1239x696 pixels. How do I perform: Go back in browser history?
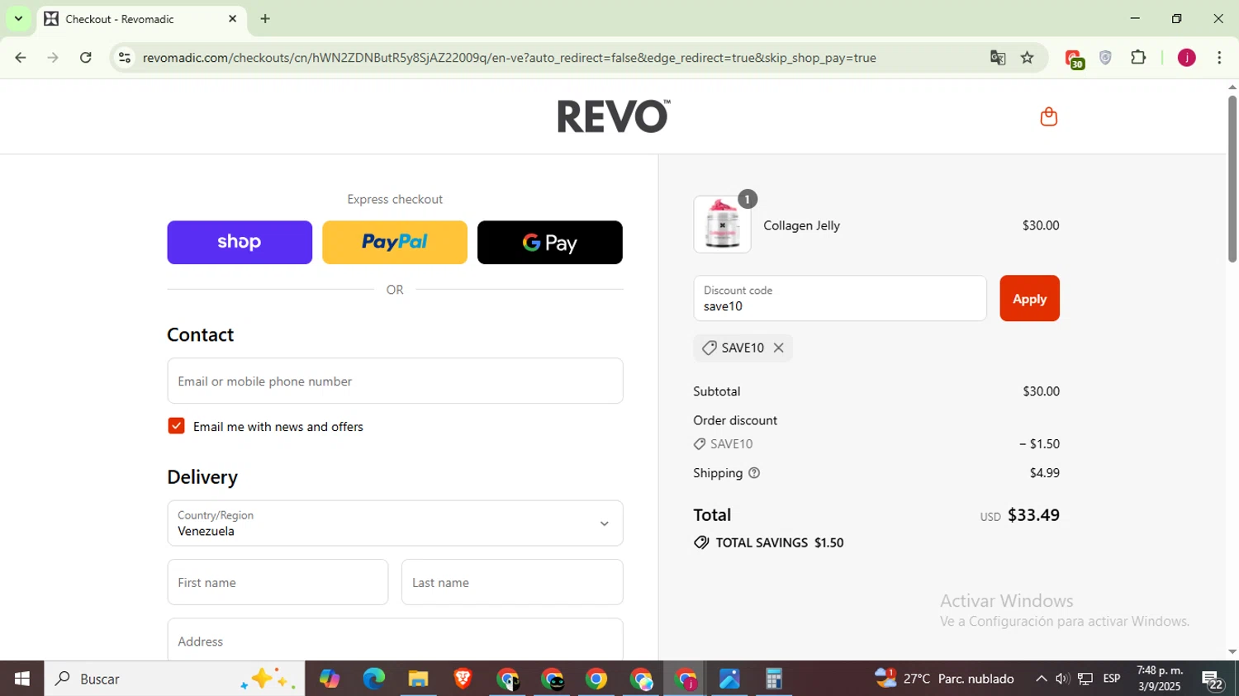click(21, 58)
